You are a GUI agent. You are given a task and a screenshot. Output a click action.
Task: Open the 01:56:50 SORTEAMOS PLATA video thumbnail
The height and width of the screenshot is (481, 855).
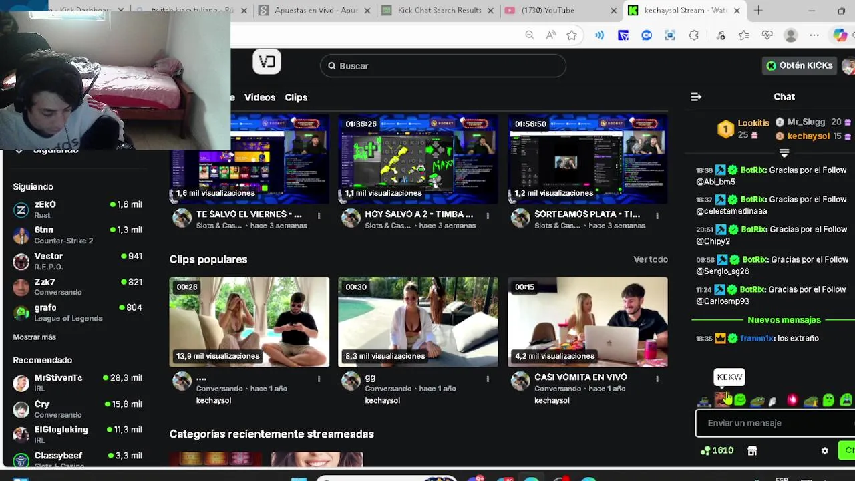[588, 159]
